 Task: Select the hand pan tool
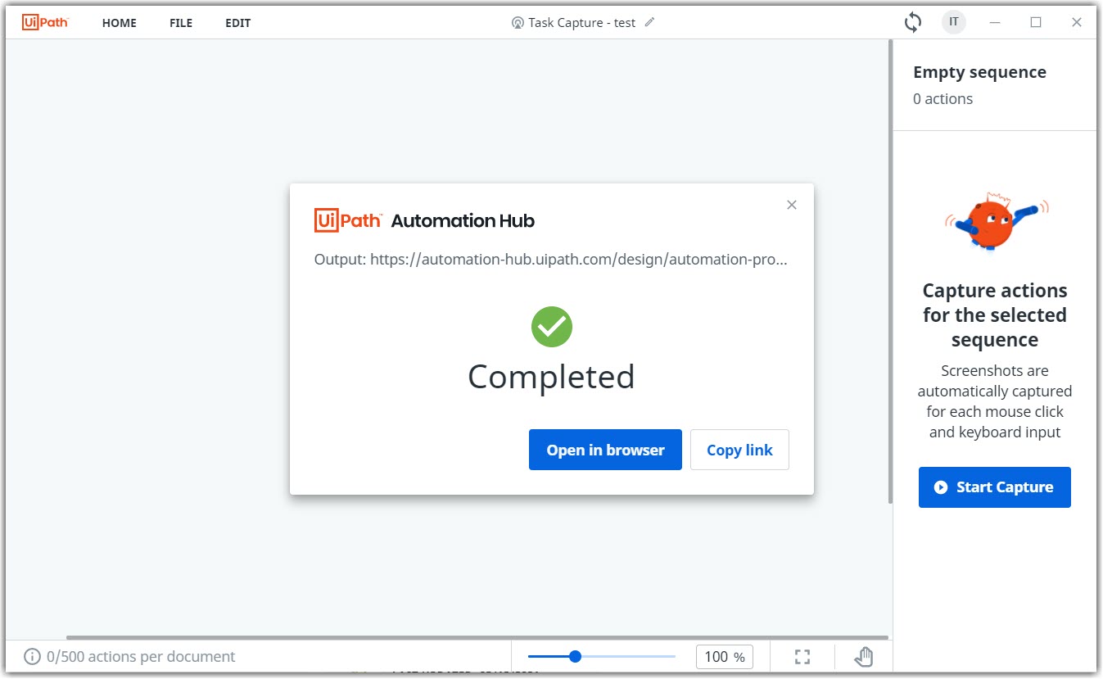pos(864,657)
